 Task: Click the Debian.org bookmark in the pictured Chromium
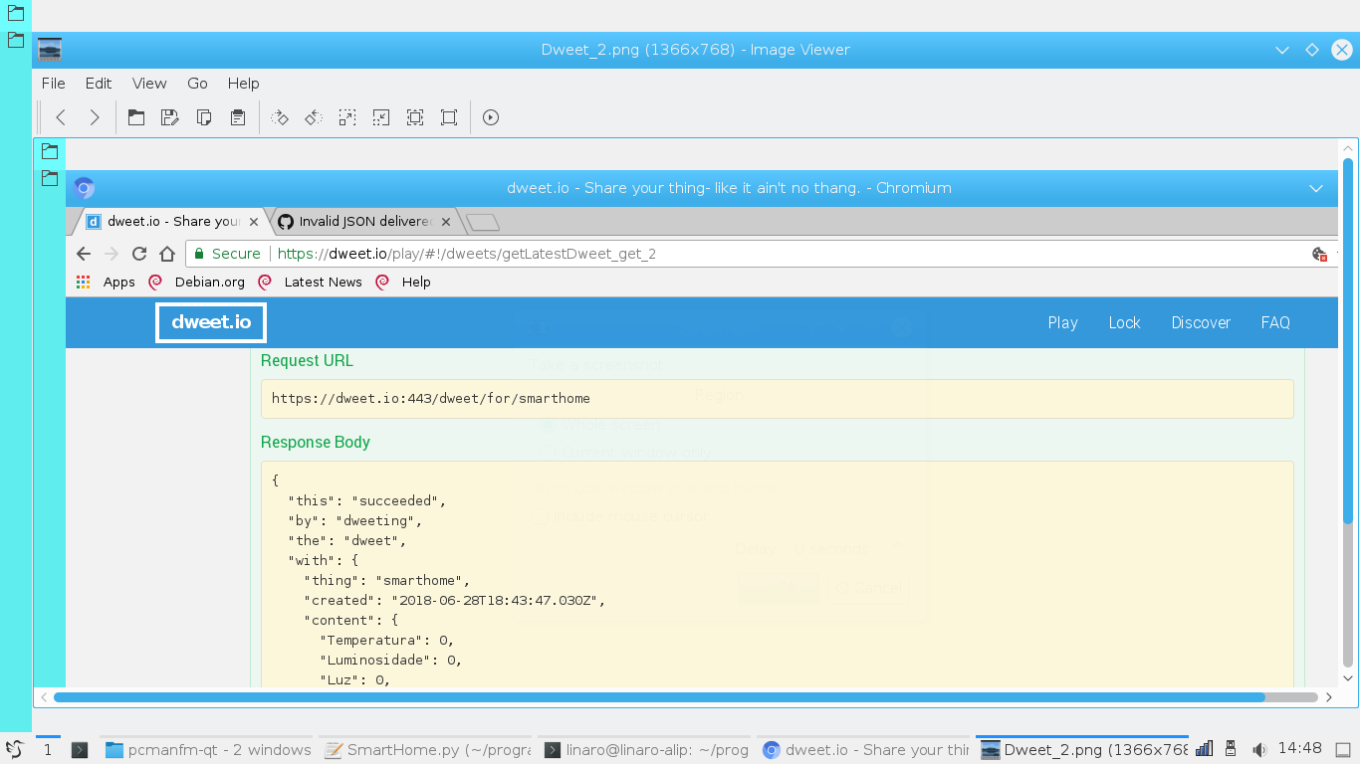point(196,283)
